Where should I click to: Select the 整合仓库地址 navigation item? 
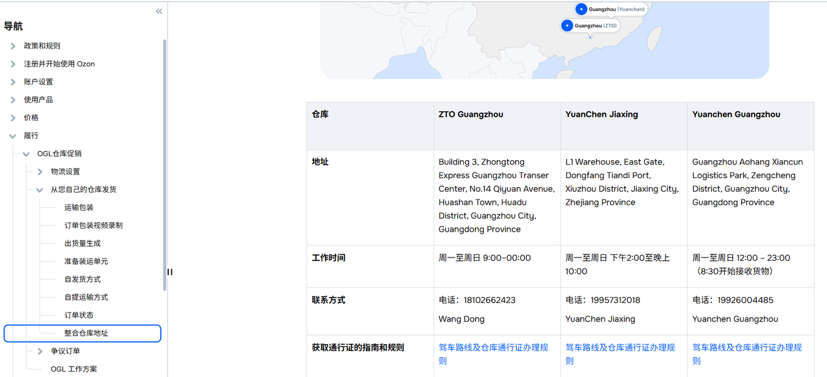coord(83,333)
